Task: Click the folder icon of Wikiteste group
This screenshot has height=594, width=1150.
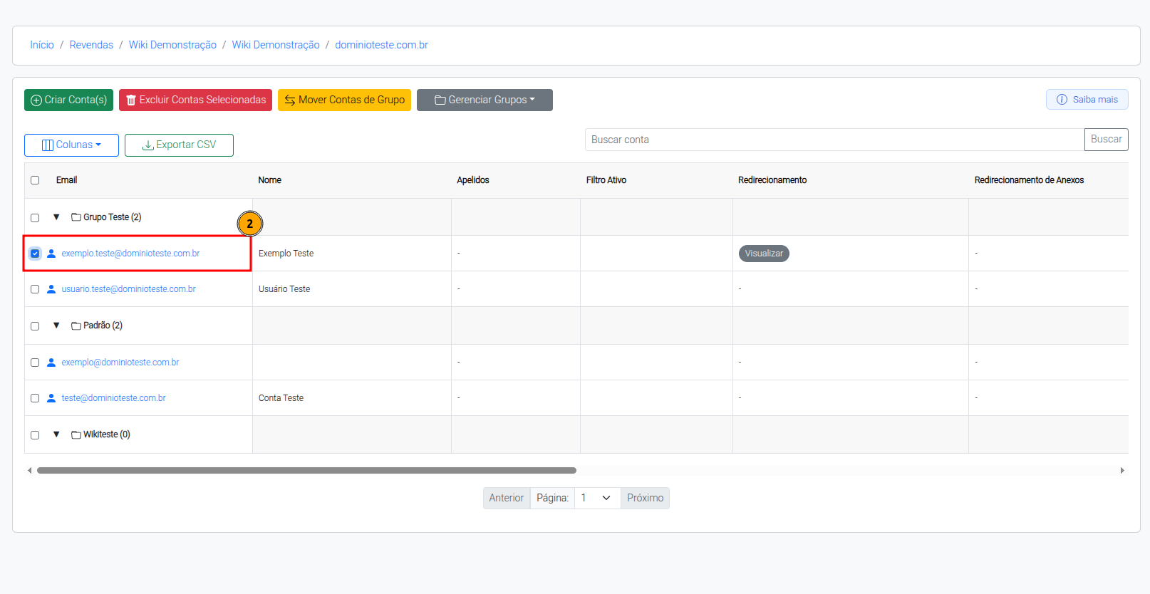Action: [x=76, y=434]
